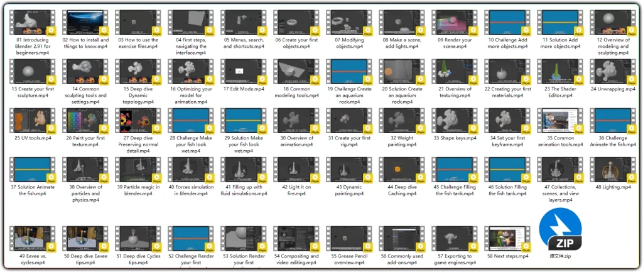Click 38 Overview of particles and physics.mp4 label
This screenshot has width=643, height=272.
85,193
